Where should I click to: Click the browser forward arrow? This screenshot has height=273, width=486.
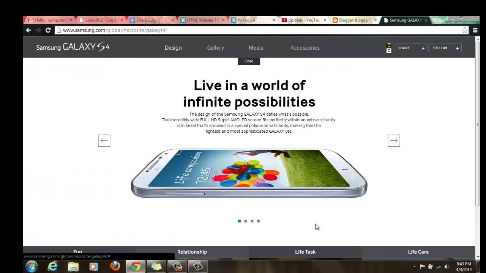click(38, 30)
